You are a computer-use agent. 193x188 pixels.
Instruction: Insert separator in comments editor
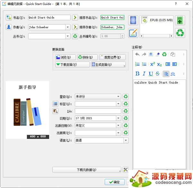(x=151, y=54)
